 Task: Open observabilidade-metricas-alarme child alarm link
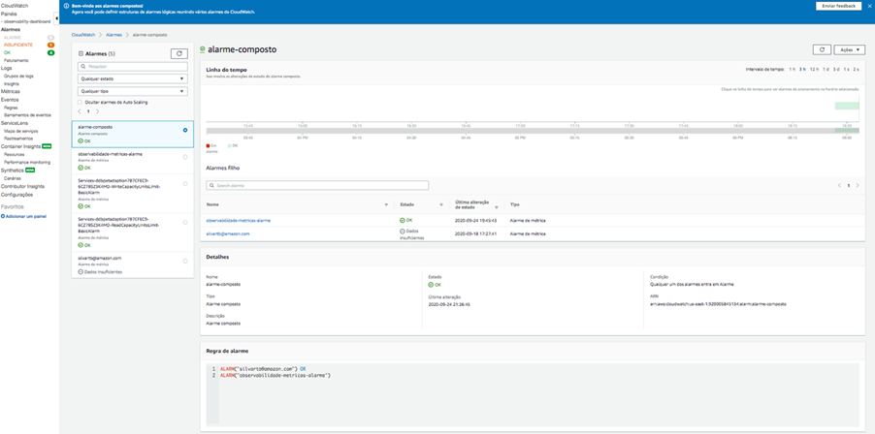click(x=239, y=221)
